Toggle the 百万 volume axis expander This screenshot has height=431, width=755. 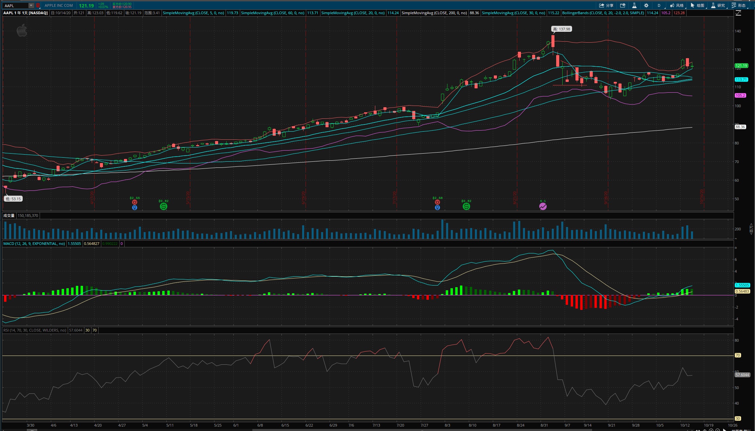(x=751, y=229)
